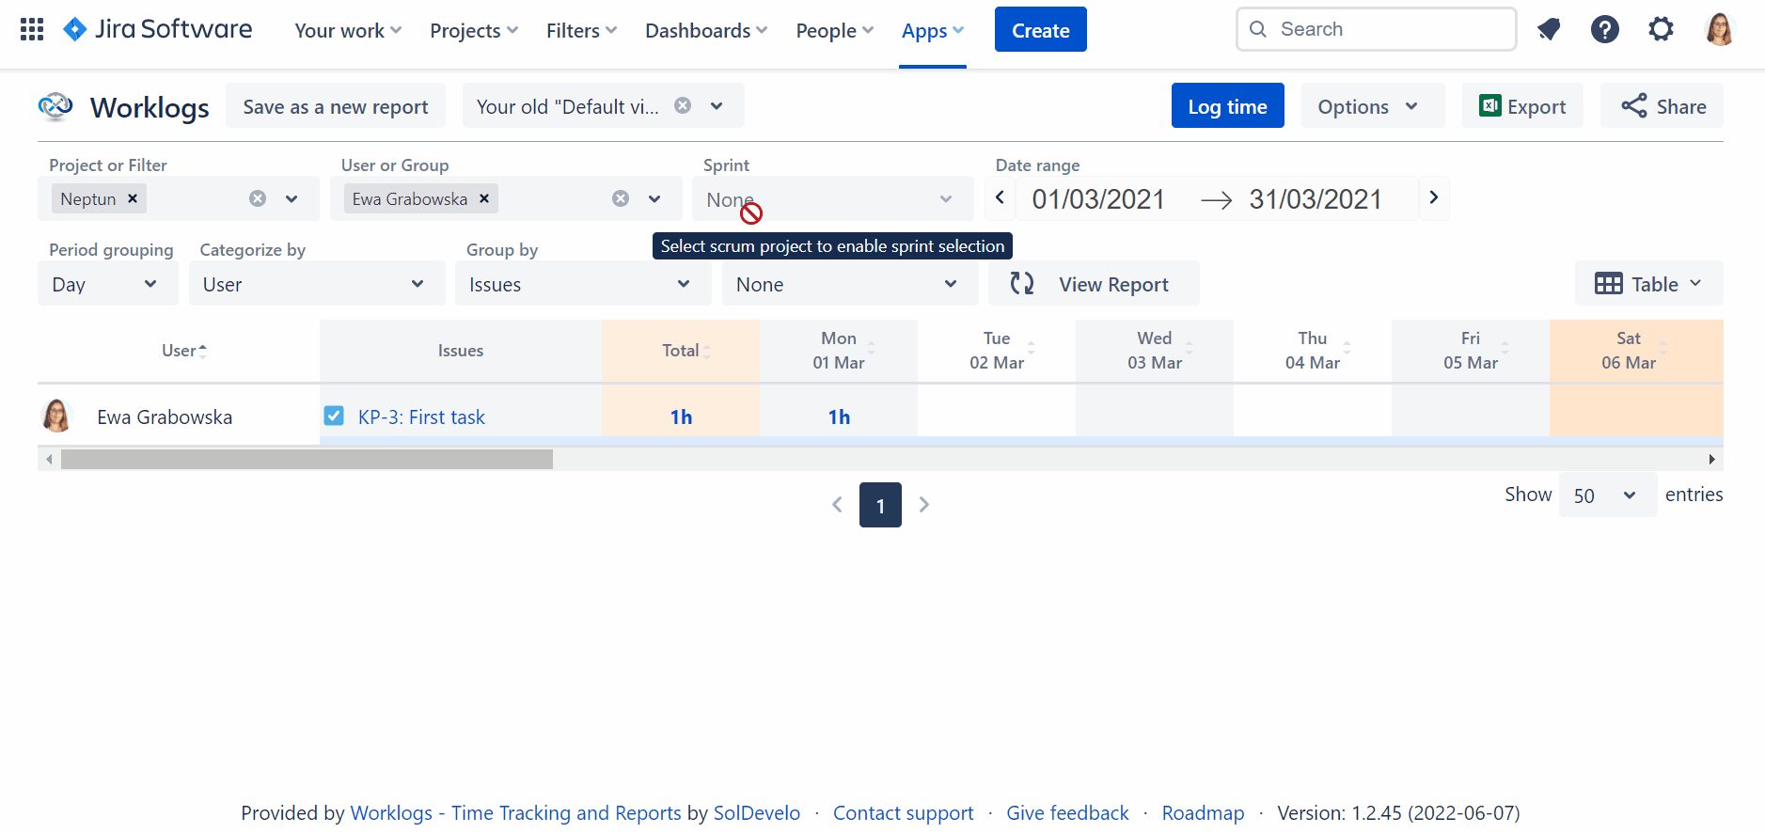Open the KP-3: First task link

point(421,416)
